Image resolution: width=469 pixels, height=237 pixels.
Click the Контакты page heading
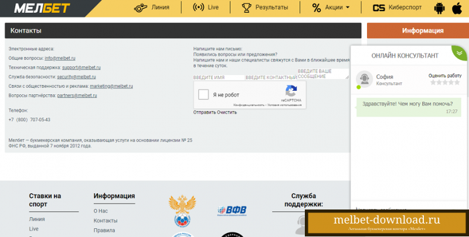coord(26,30)
